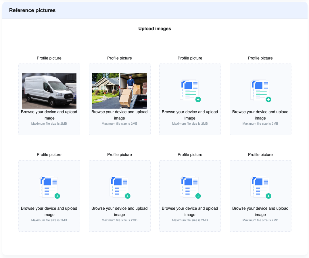Click the 'Upload images' section title
309x258 pixels.
[x=155, y=29]
